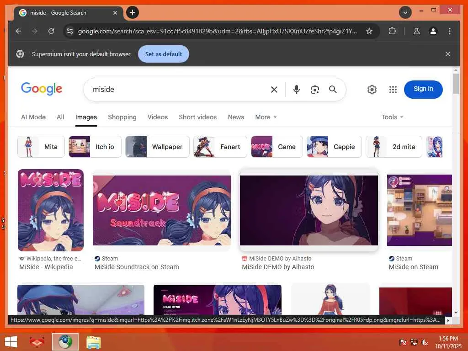
Task: Open the browser three-dot menu
Action: (450, 31)
